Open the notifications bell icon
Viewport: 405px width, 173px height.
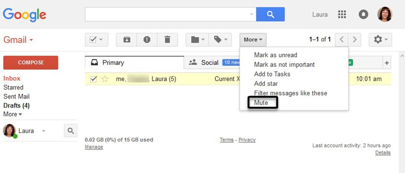pos(364,14)
